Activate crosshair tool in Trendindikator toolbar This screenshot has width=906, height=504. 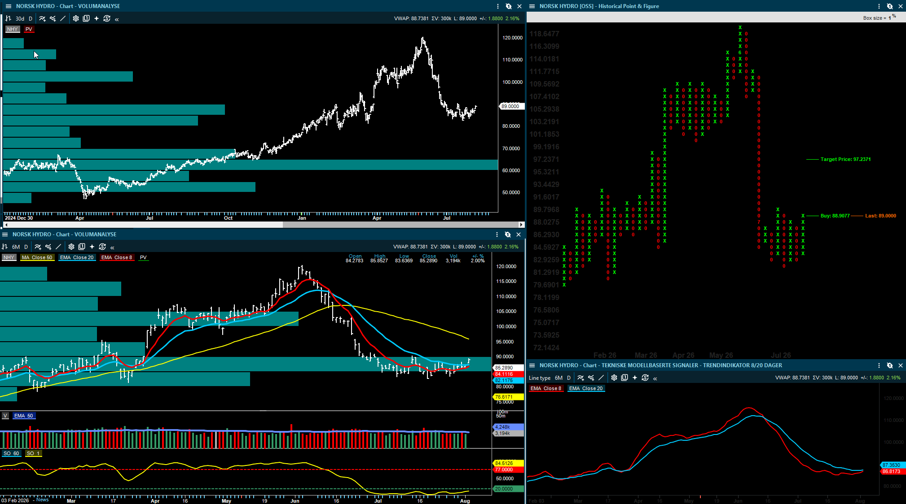click(635, 378)
